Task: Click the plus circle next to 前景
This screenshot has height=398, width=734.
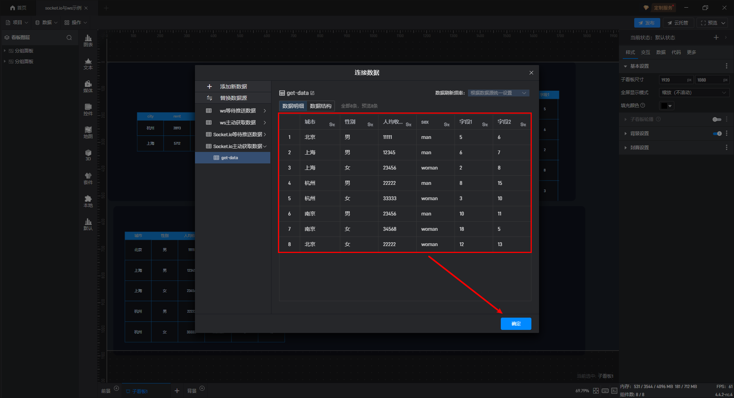Action: (x=117, y=388)
